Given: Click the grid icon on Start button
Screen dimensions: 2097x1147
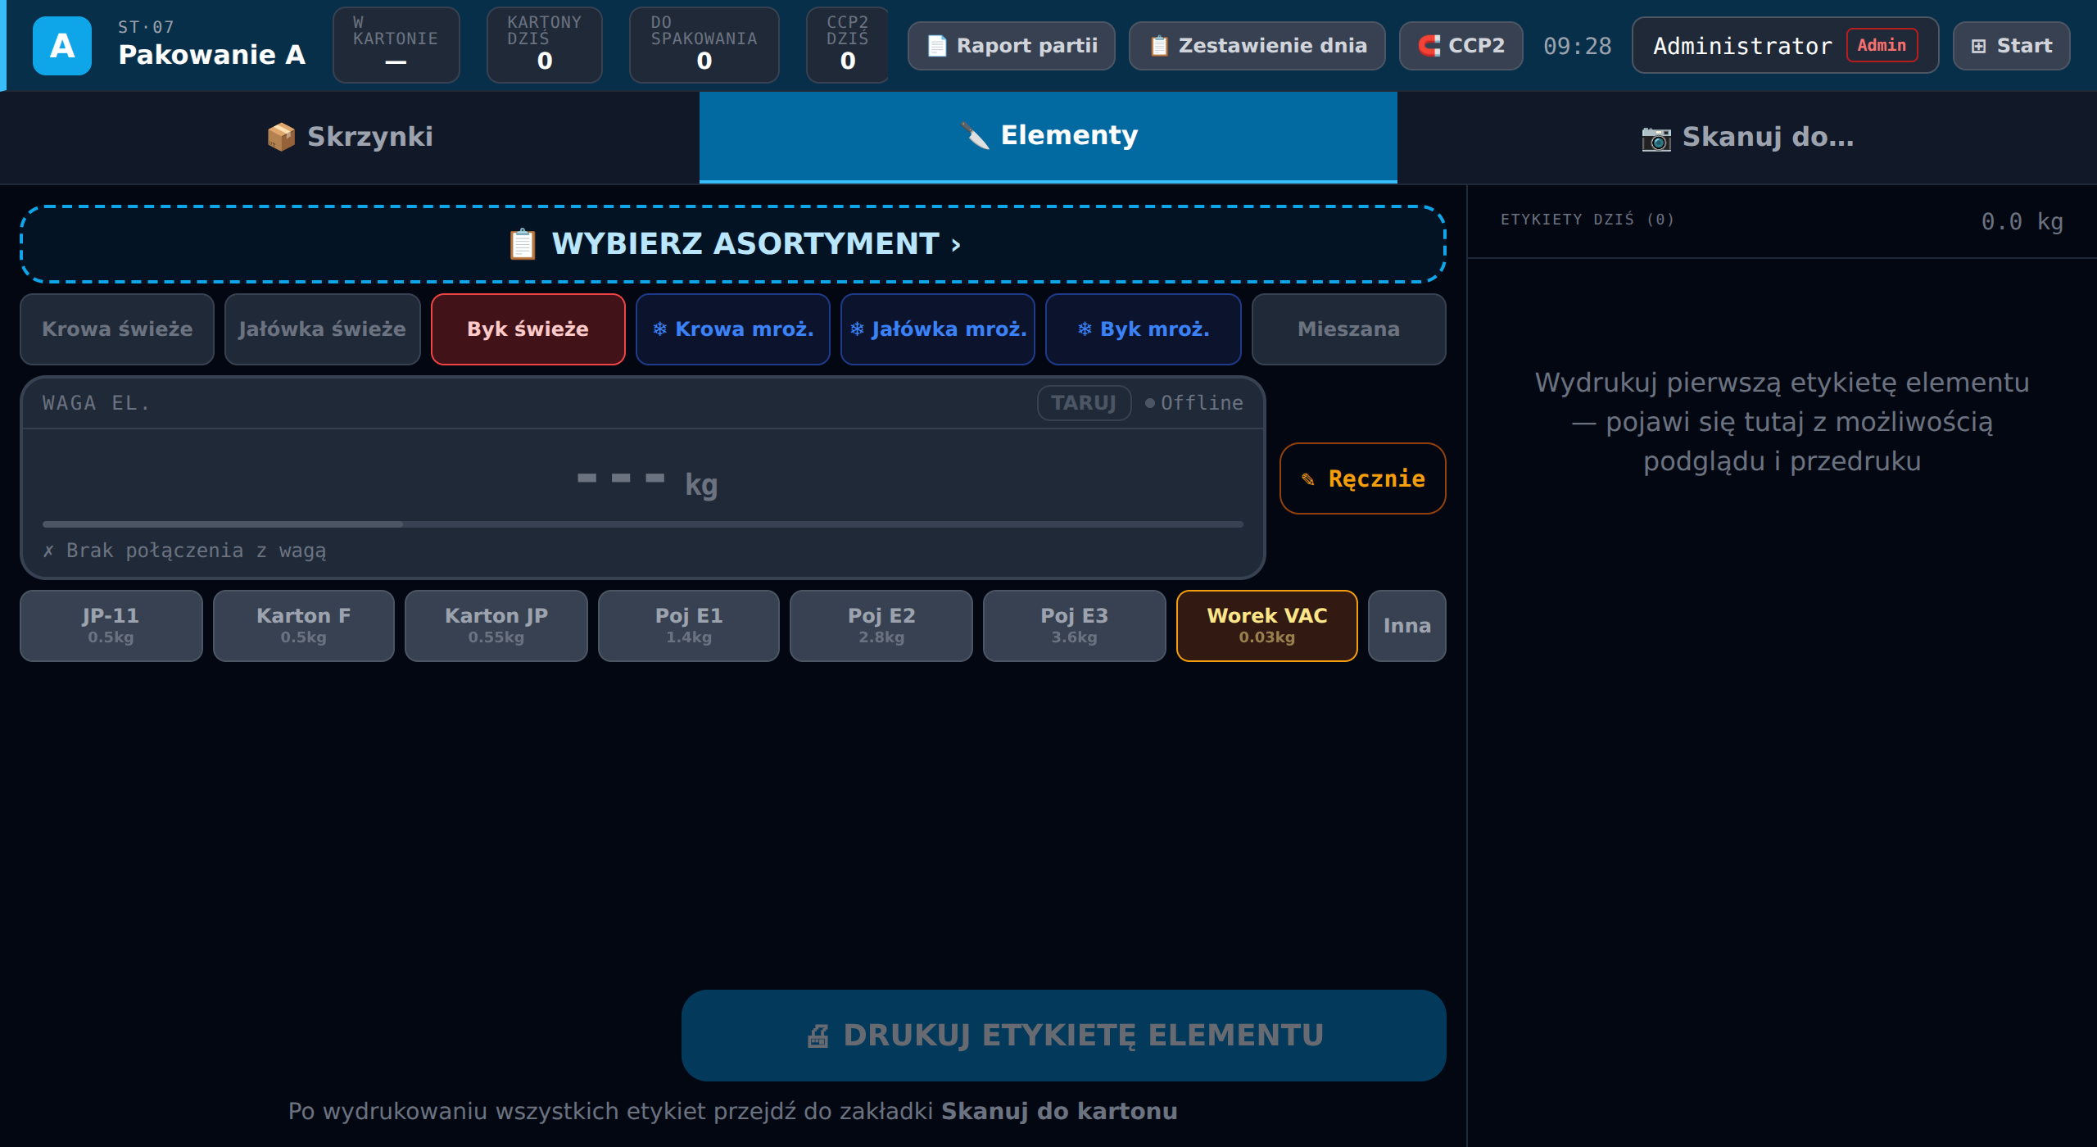Looking at the screenshot, I should 1978,46.
